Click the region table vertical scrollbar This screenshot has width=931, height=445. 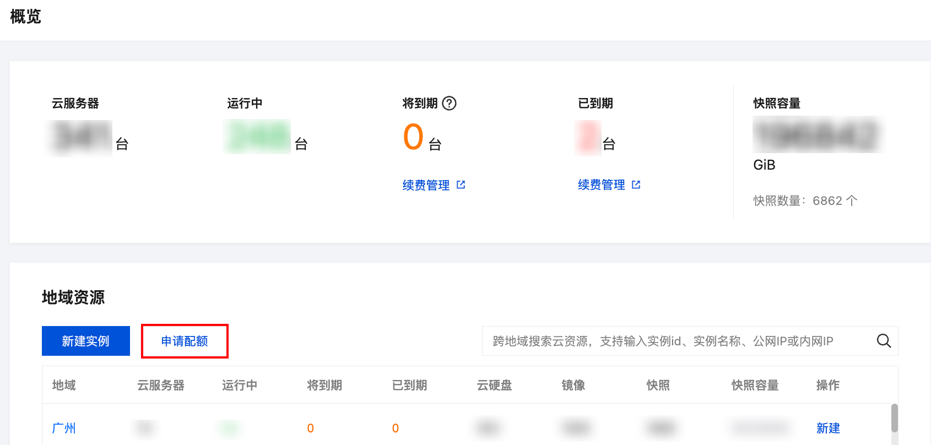pos(895,418)
